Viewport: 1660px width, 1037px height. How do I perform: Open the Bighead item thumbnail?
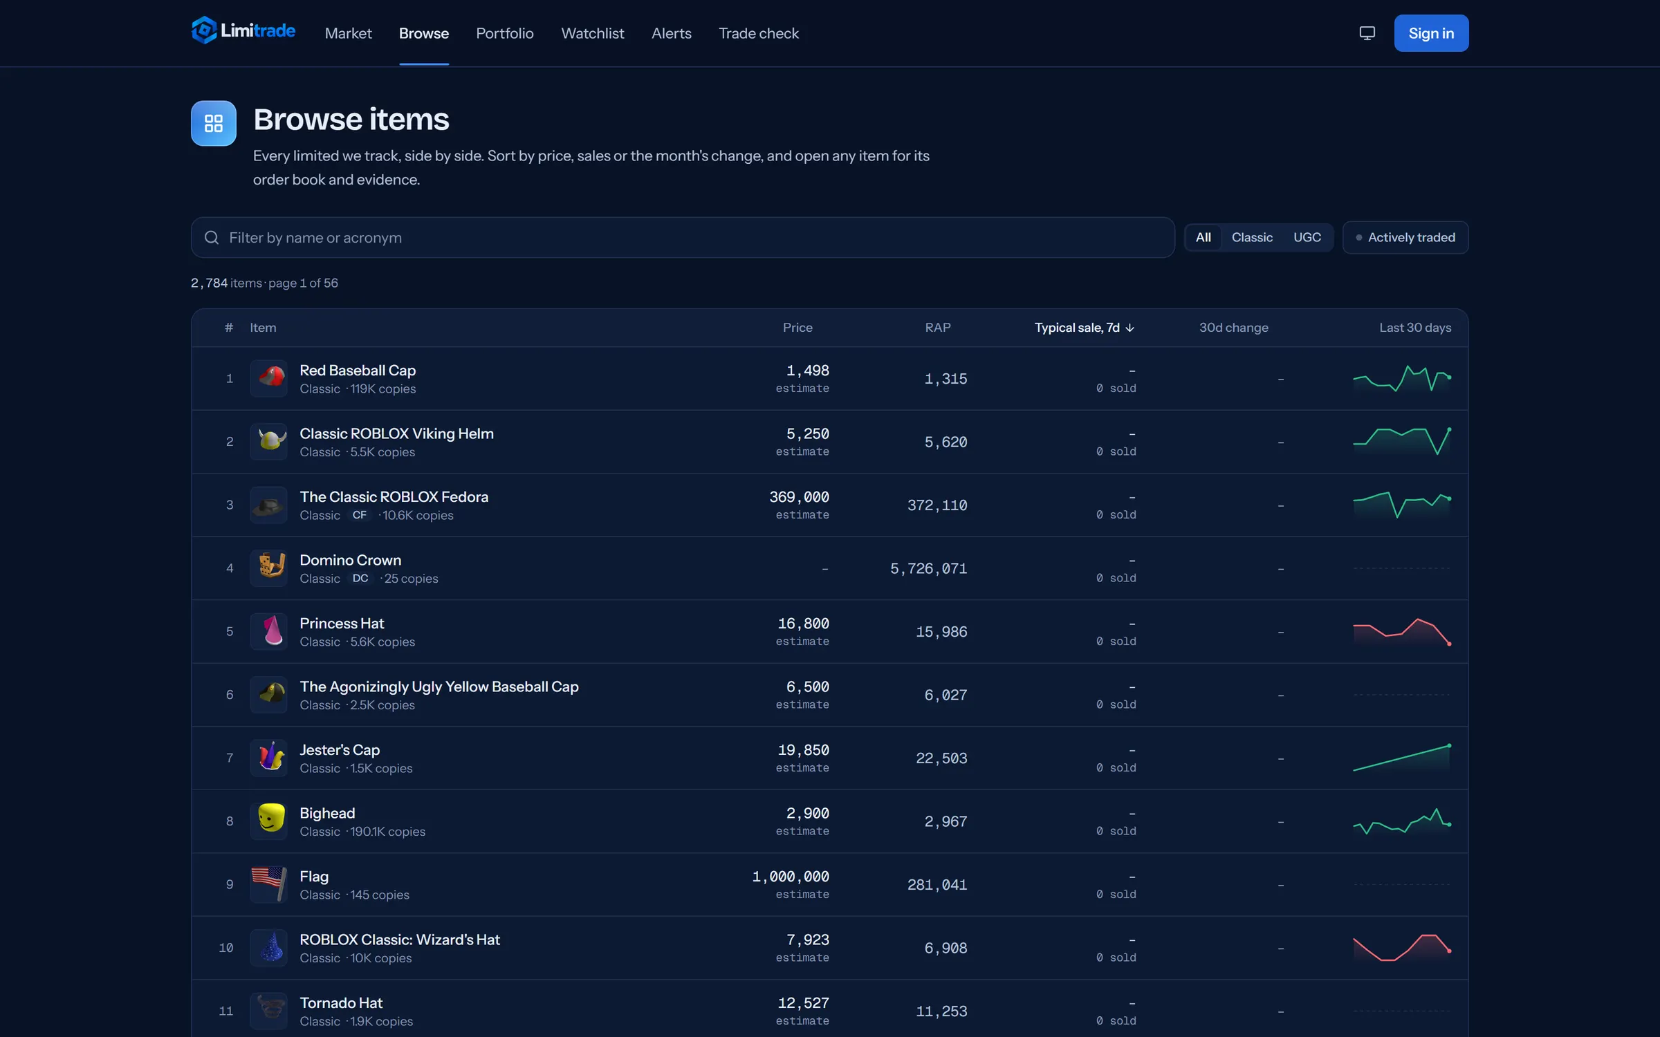(x=268, y=821)
